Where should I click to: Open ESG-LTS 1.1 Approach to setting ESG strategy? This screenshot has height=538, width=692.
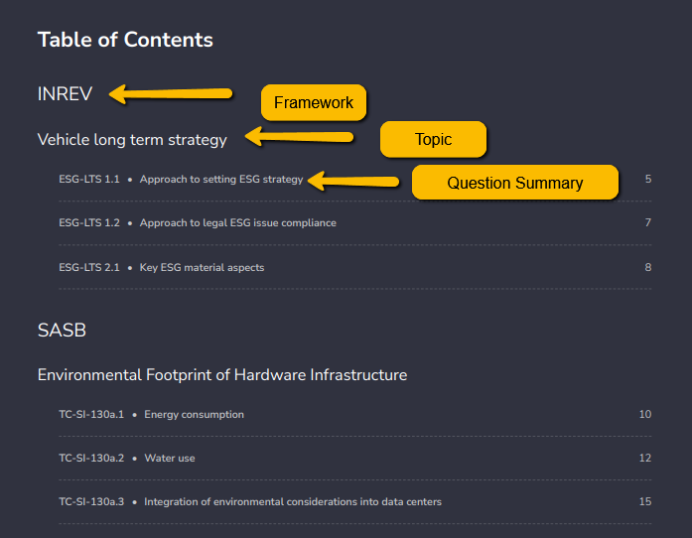click(181, 180)
